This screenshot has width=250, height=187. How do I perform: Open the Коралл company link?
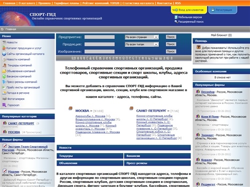(206, 160)
